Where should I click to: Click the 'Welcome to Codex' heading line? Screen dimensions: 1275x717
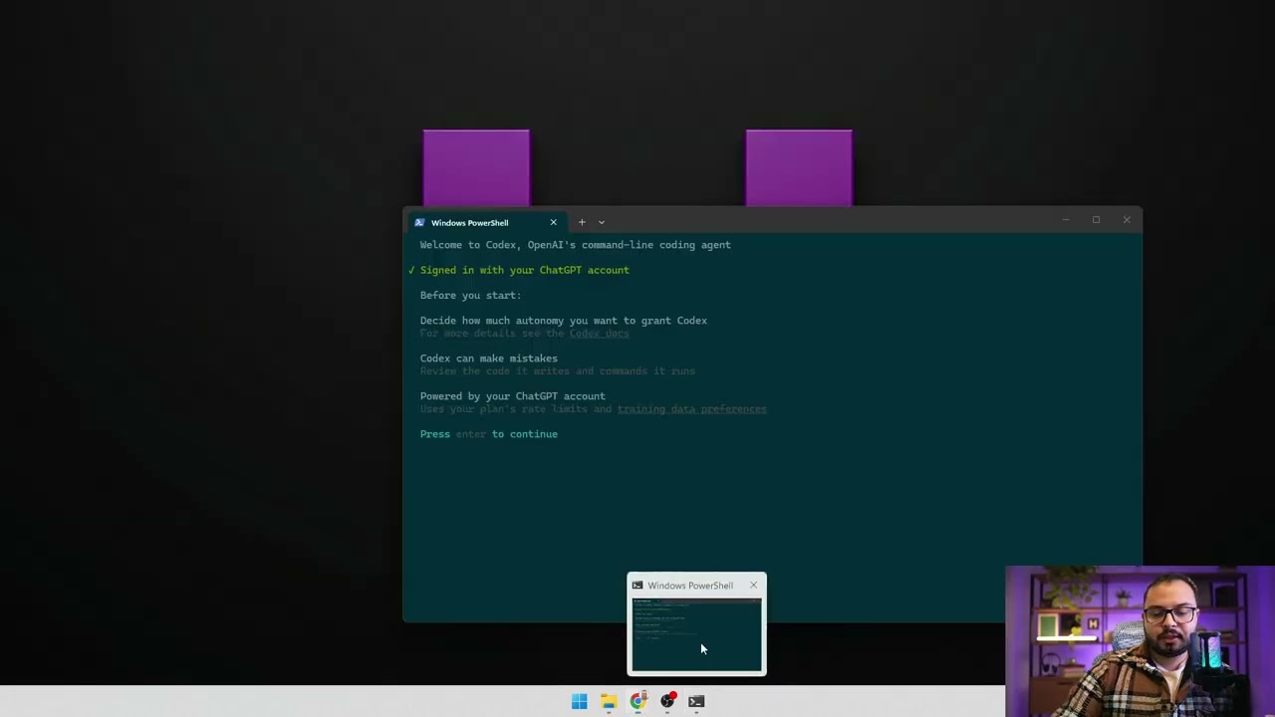click(575, 245)
